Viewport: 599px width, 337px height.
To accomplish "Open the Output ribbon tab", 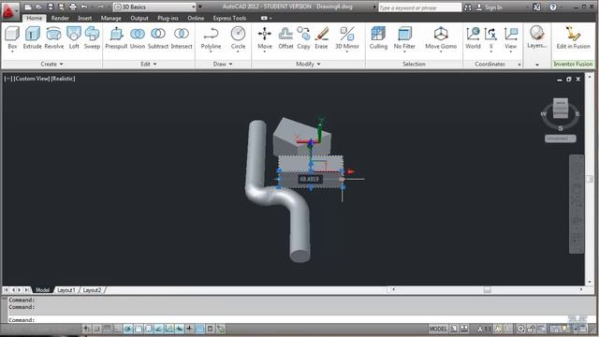I will [x=139, y=18].
